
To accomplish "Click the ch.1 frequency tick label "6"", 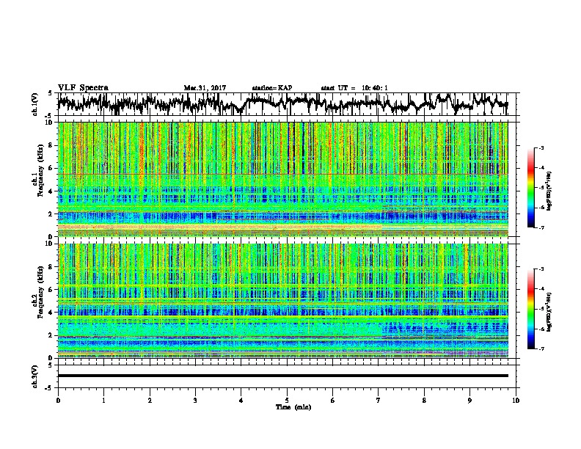I will (52, 168).
